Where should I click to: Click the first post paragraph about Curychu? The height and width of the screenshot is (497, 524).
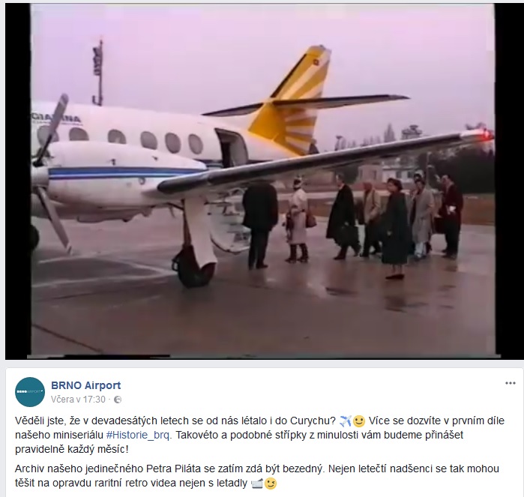[x=259, y=435]
